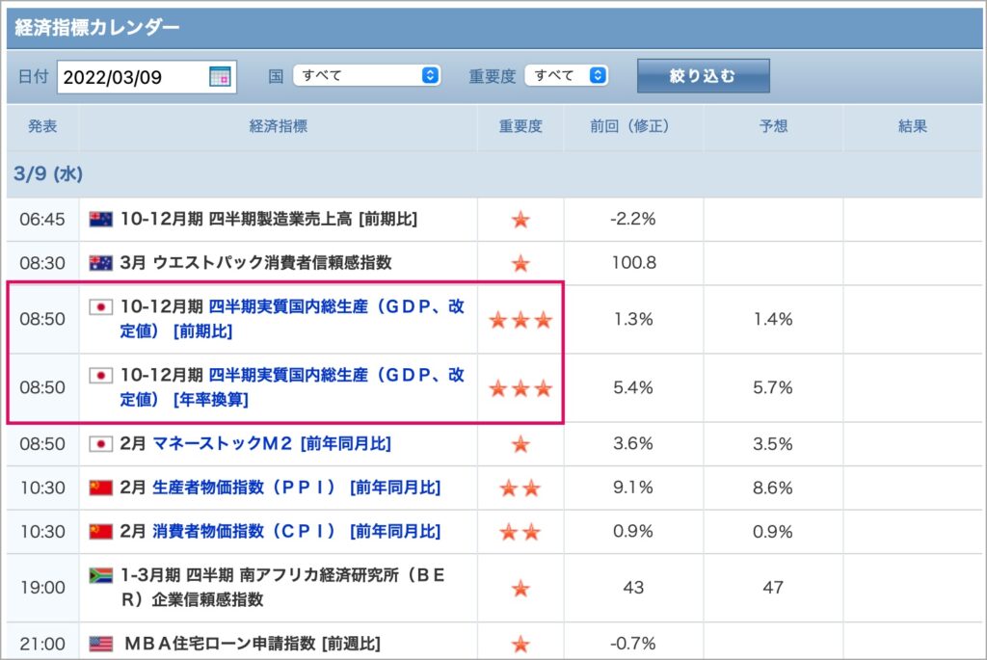Click the 発表 column header
987x660 pixels.
click(x=42, y=126)
